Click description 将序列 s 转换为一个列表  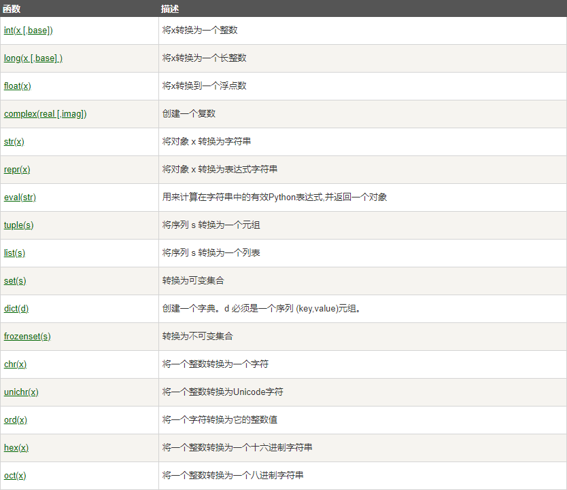tap(211, 252)
